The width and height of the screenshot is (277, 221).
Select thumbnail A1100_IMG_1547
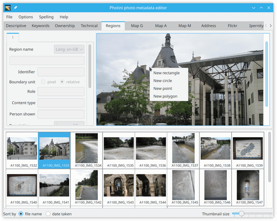pyautogui.click(x=248, y=187)
